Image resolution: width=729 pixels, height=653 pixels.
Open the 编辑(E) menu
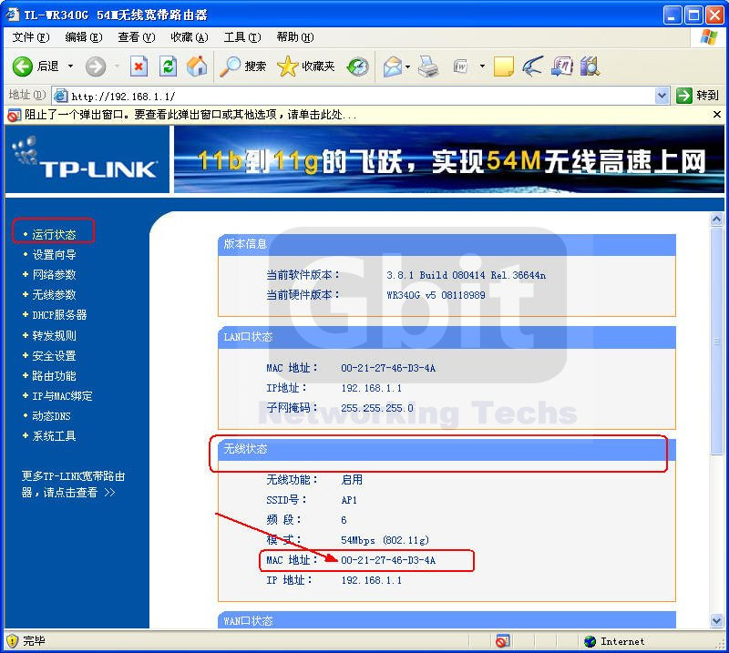(84, 37)
